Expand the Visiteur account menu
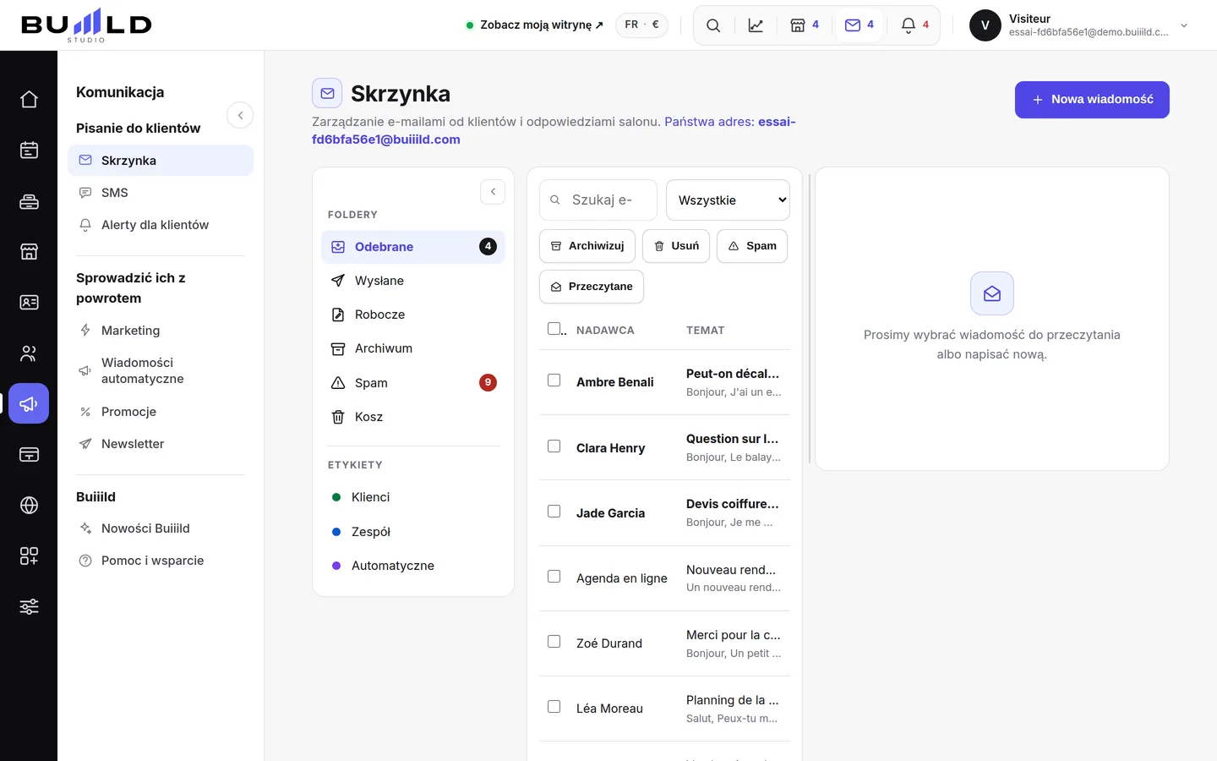1217x761 pixels. click(1184, 25)
